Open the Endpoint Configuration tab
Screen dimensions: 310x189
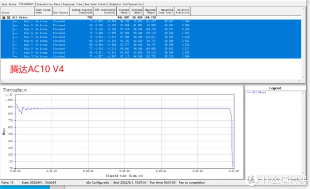tap(126, 4)
